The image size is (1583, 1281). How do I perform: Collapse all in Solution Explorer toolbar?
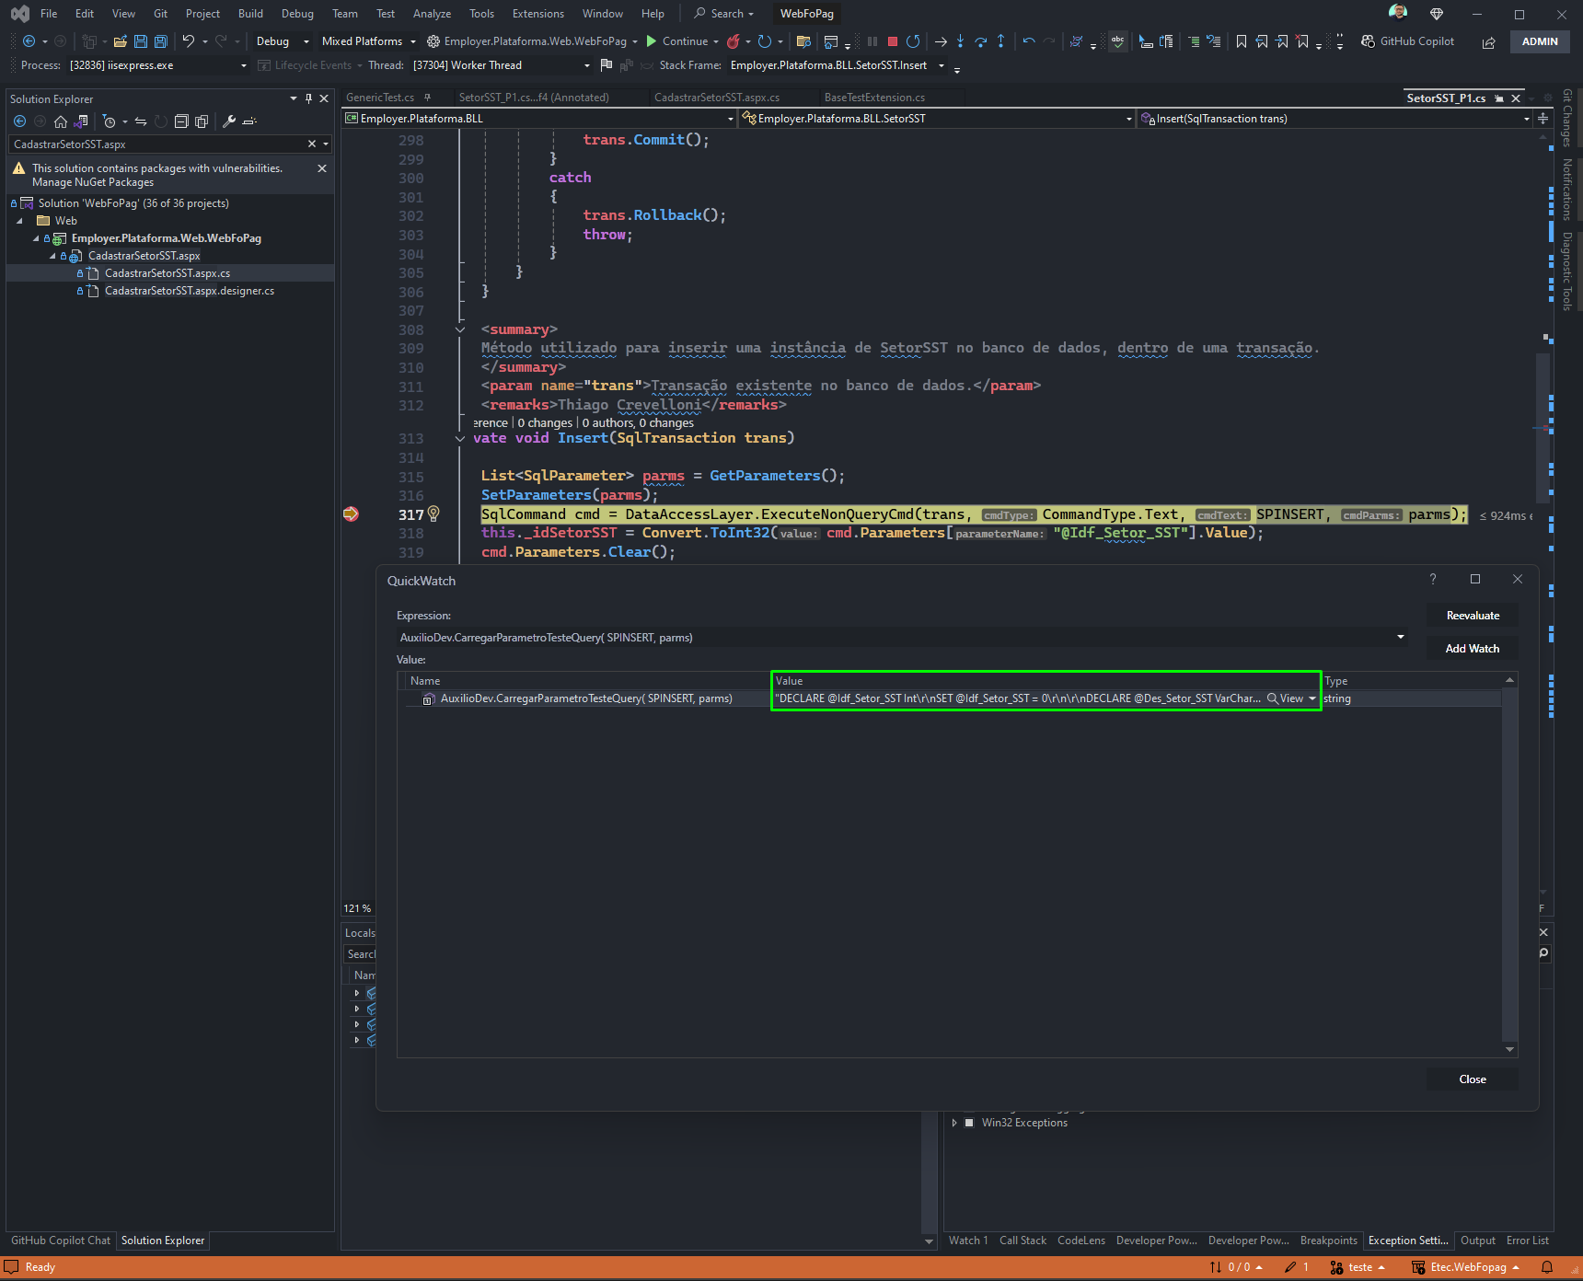coord(181,121)
